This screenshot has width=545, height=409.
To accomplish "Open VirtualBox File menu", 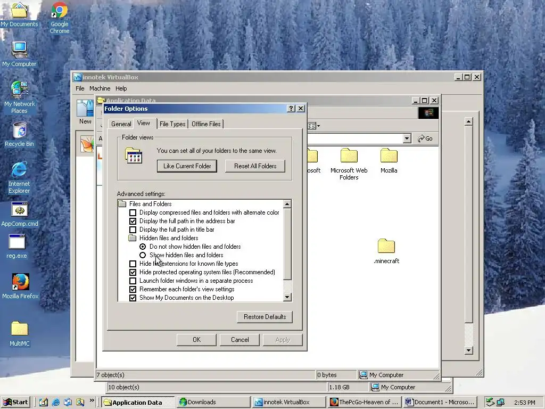I will pos(80,88).
